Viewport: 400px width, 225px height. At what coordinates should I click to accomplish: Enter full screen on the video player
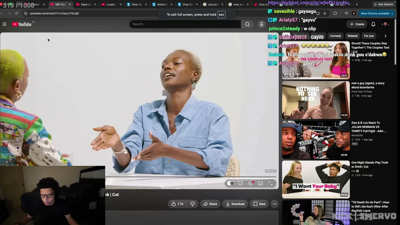point(270,183)
